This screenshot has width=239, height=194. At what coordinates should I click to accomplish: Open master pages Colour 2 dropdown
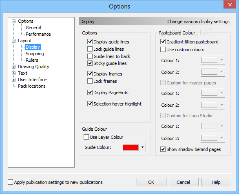click(x=221, y=105)
